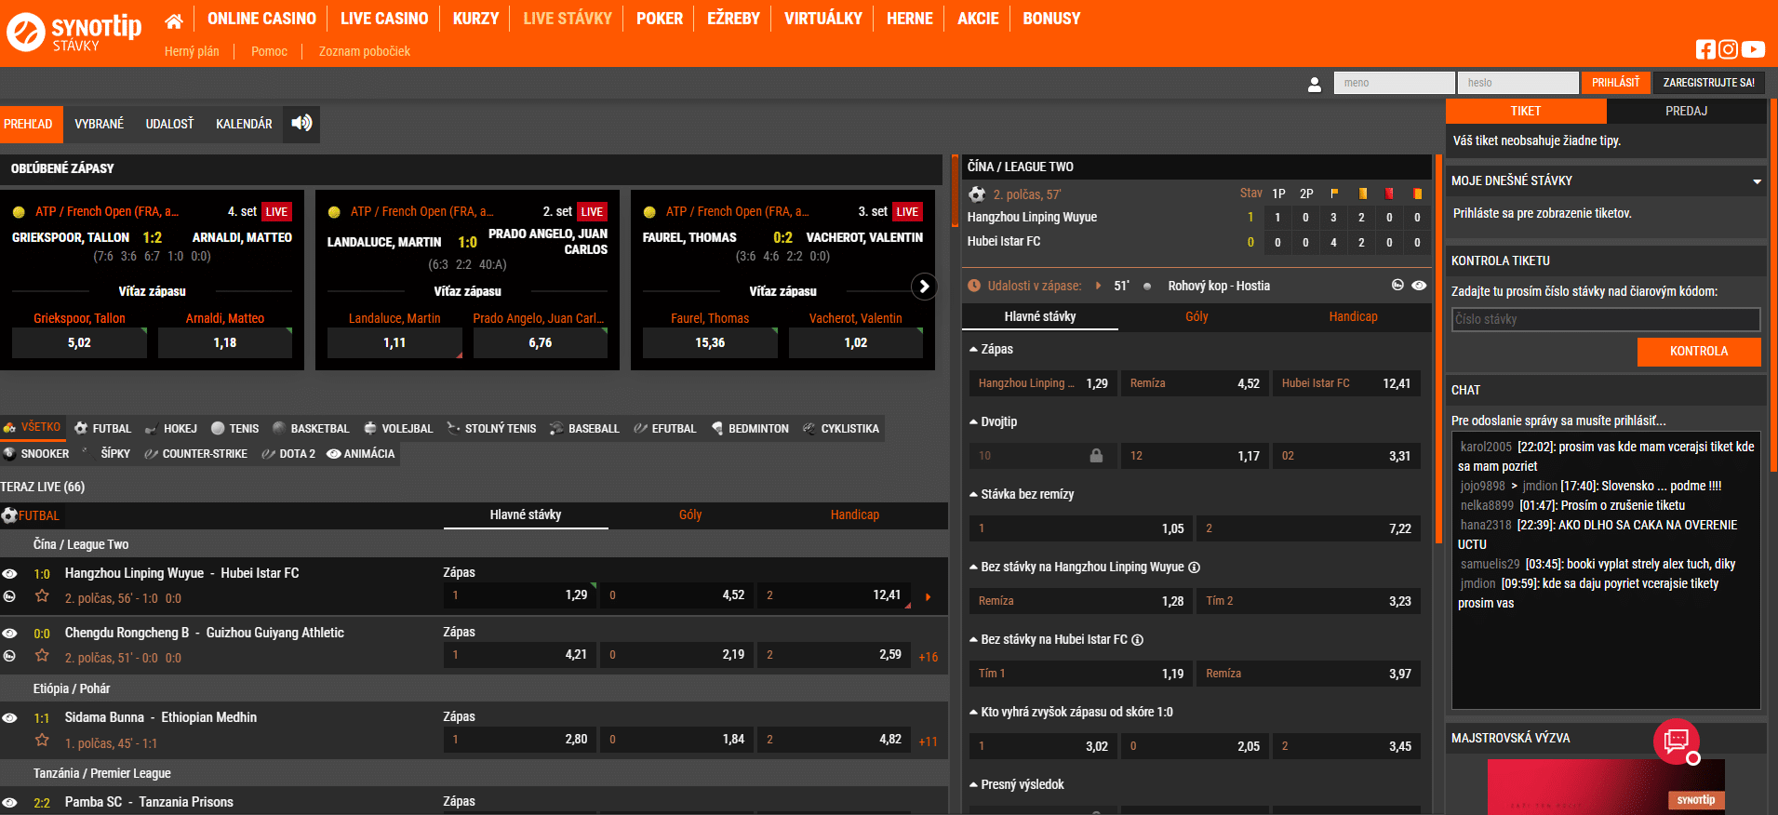This screenshot has width=1778, height=815.
Task: Favorite the Hangzhou Linping Wuyue match star
Action: point(42,596)
